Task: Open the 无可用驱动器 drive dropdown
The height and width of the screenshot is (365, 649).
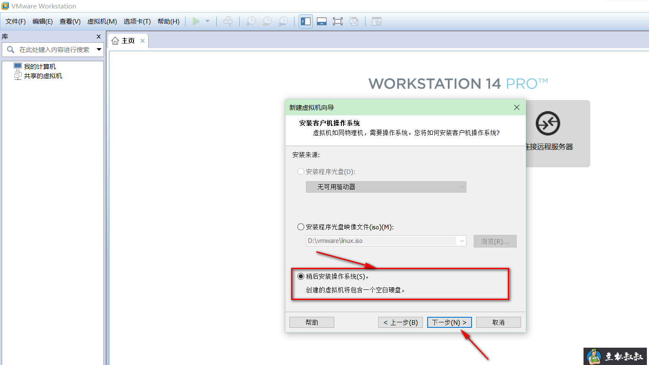Action: (x=386, y=187)
